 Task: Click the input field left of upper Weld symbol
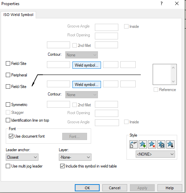[58, 65]
